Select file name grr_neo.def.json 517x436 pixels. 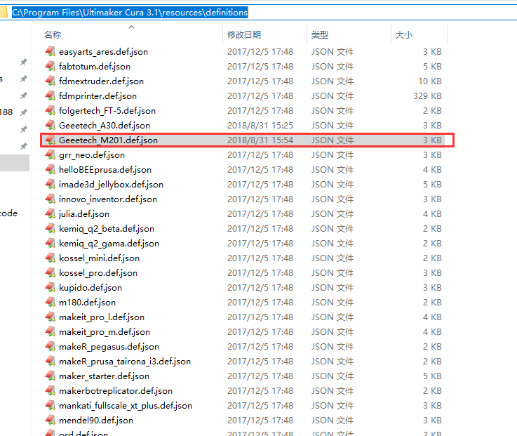[x=92, y=155]
